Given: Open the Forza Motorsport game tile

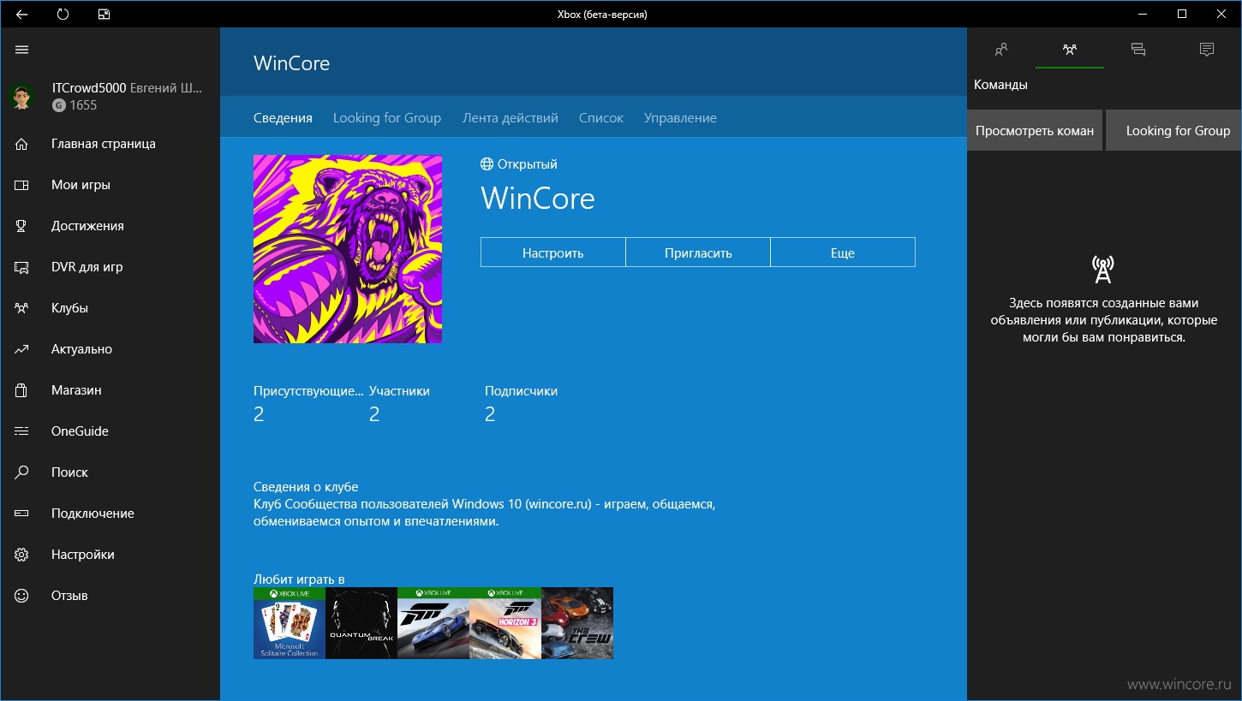Looking at the screenshot, I should tap(433, 623).
